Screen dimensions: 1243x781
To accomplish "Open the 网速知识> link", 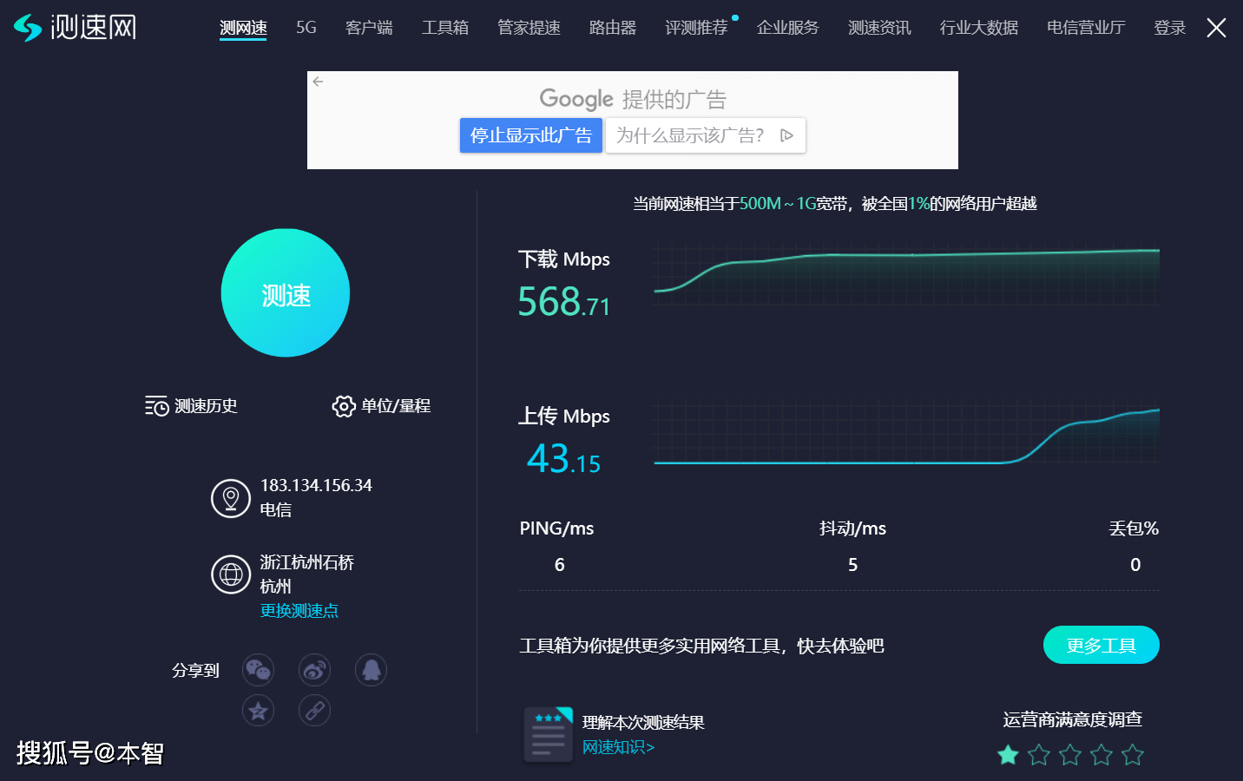I will (618, 747).
